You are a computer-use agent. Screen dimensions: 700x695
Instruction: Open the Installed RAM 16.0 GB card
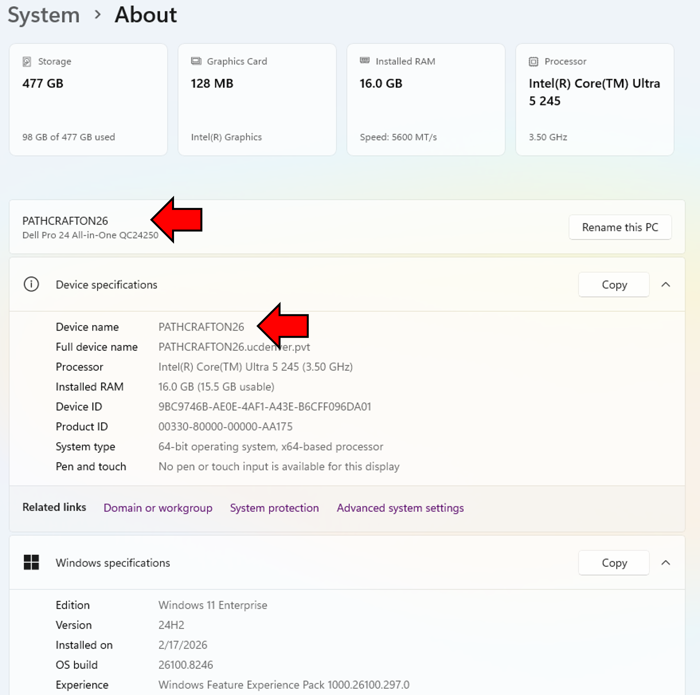click(x=426, y=100)
